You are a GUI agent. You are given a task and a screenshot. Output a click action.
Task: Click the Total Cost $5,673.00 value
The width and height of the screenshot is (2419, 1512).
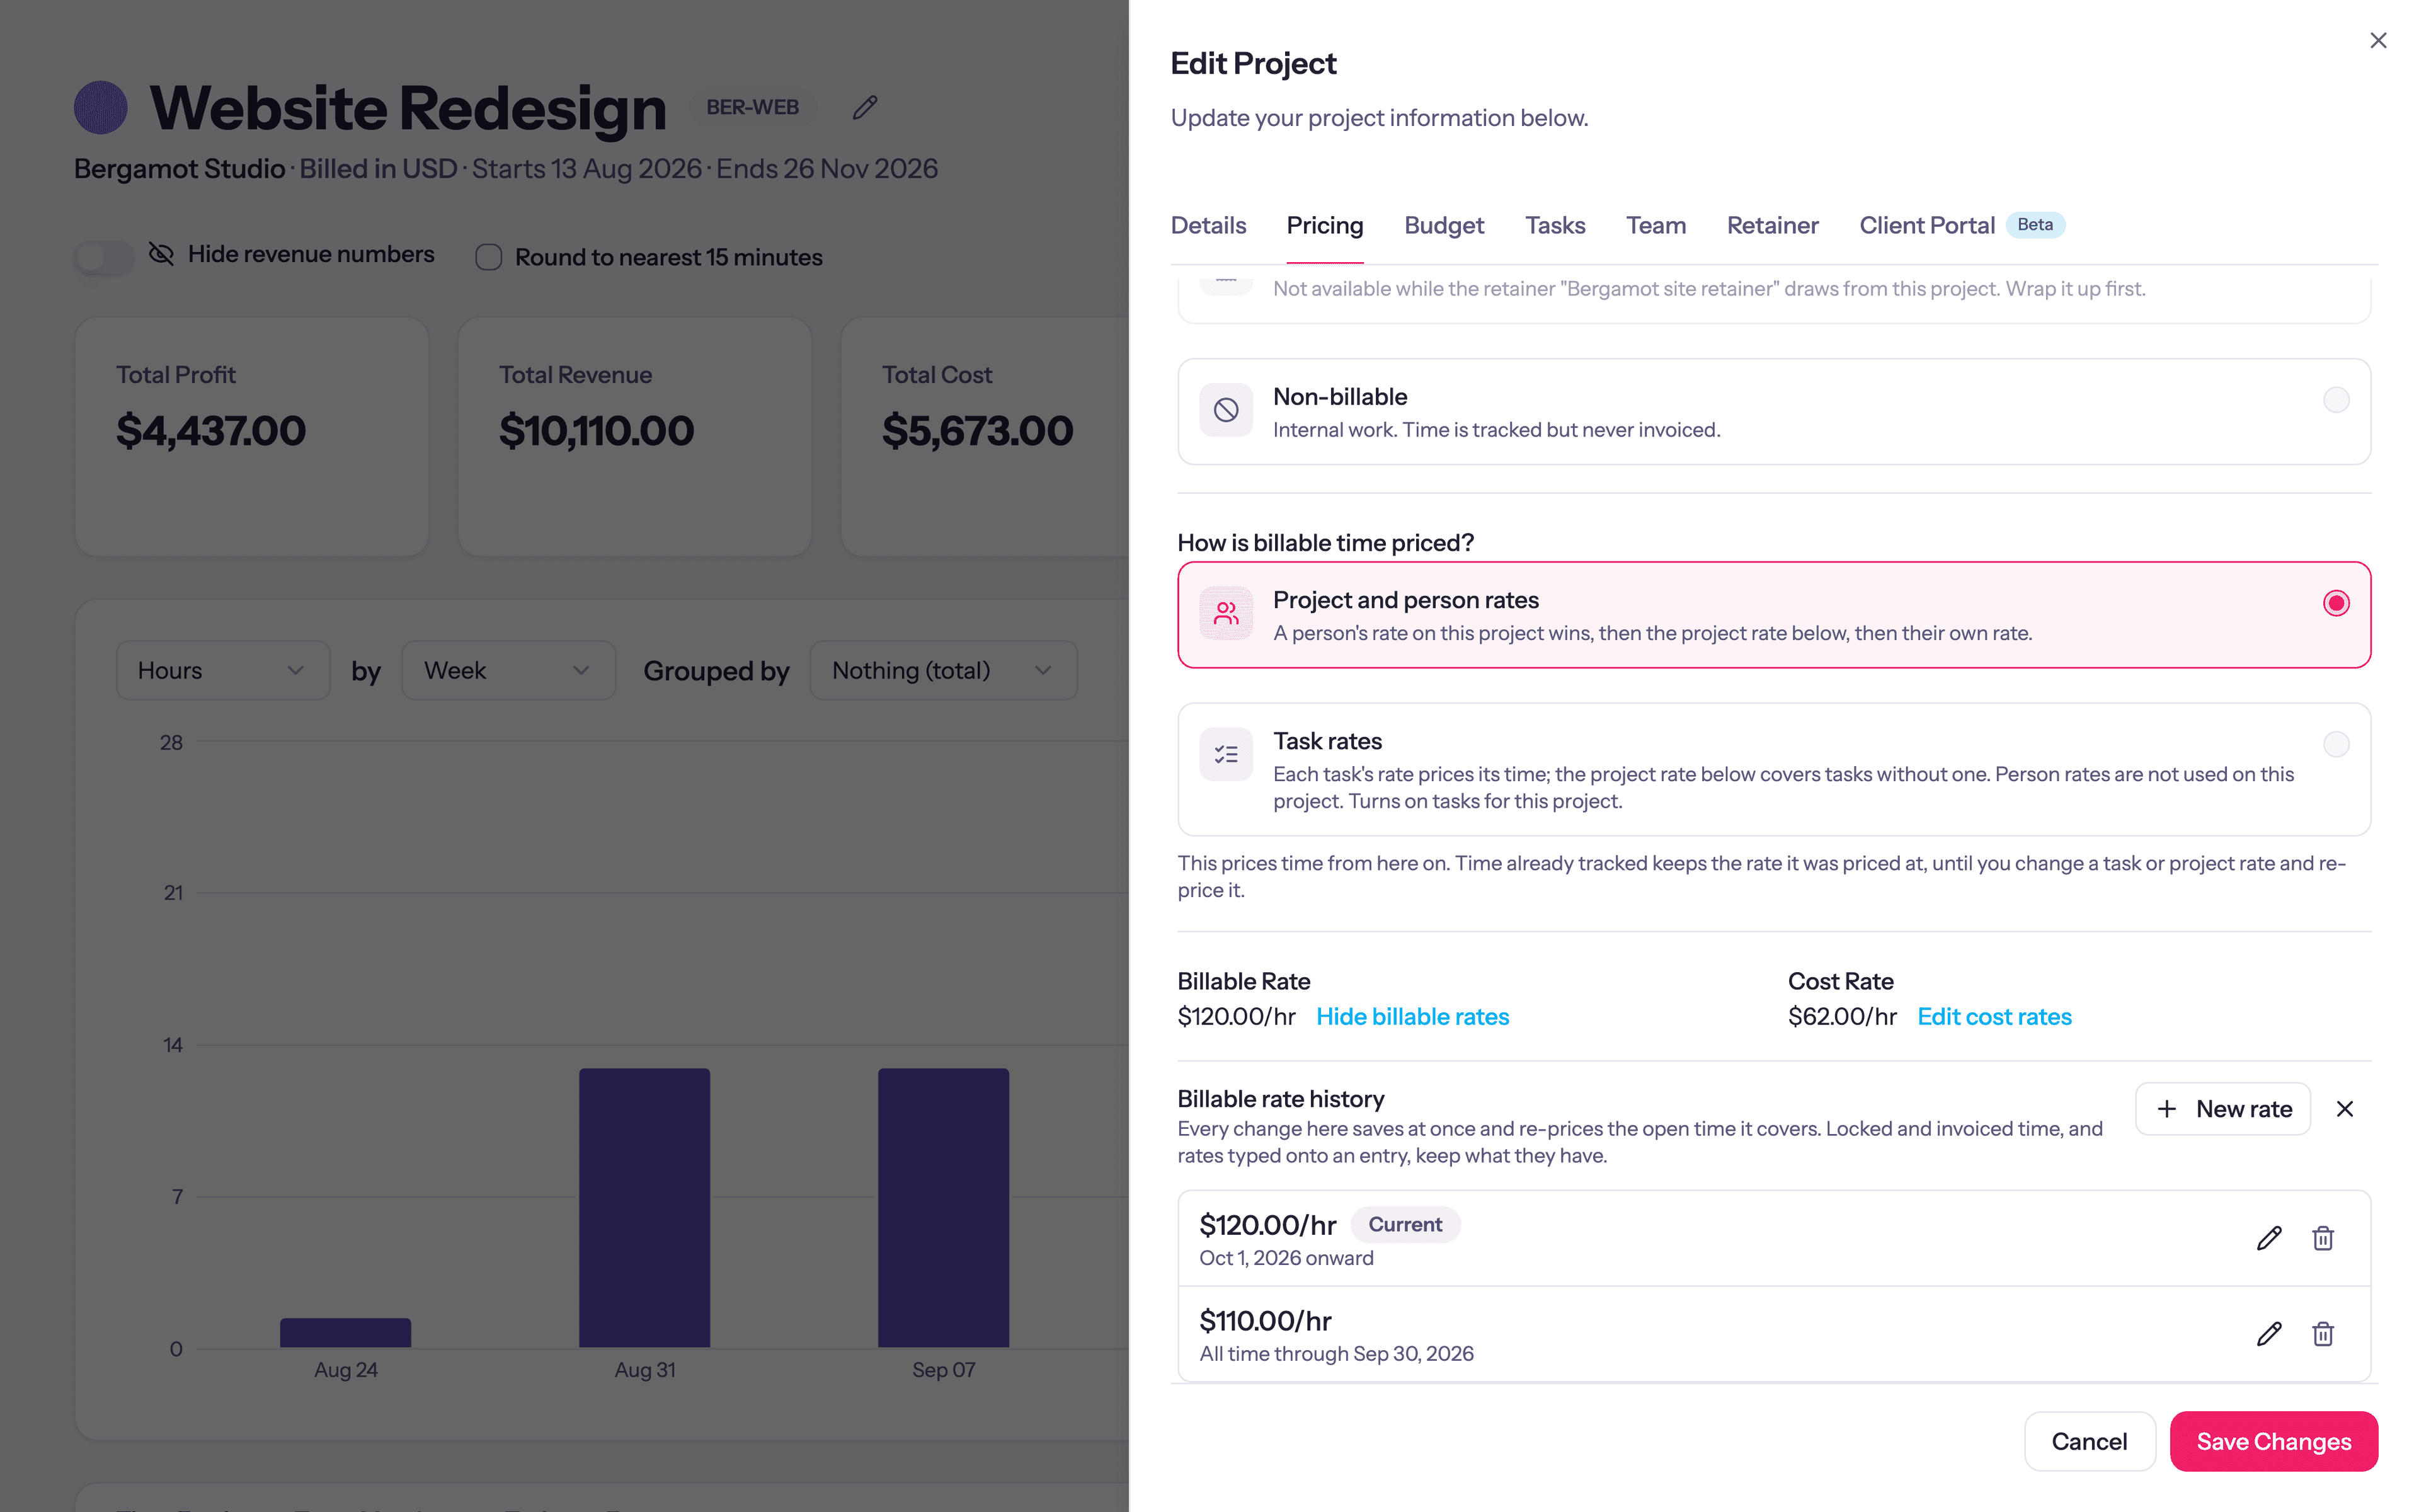(976, 431)
